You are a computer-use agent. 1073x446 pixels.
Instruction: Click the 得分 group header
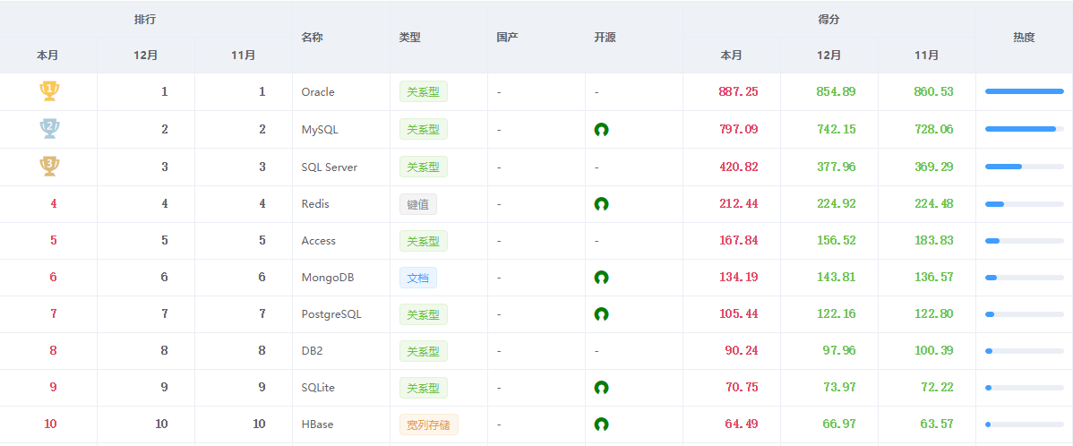tap(828, 19)
